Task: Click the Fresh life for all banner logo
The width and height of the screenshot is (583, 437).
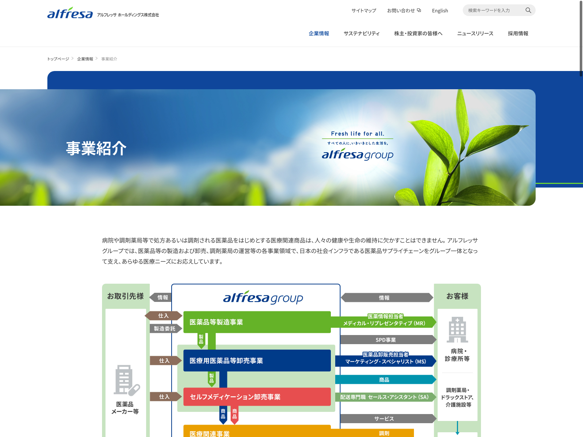Action: tap(357, 146)
